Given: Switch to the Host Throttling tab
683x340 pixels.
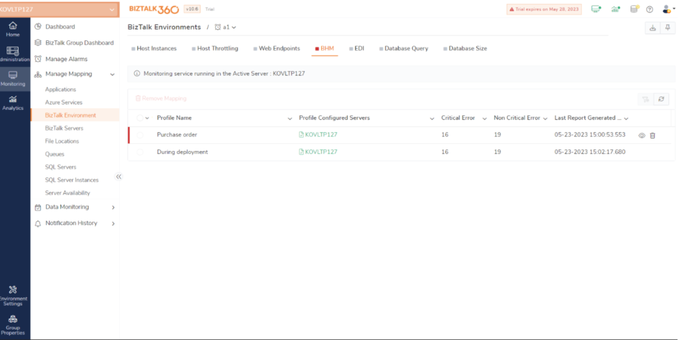Looking at the screenshot, I should coord(217,49).
